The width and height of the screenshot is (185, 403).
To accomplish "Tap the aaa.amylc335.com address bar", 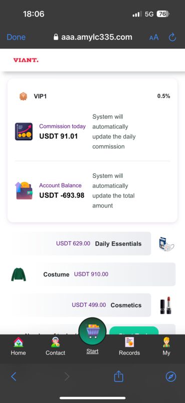I will tap(93, 37).
